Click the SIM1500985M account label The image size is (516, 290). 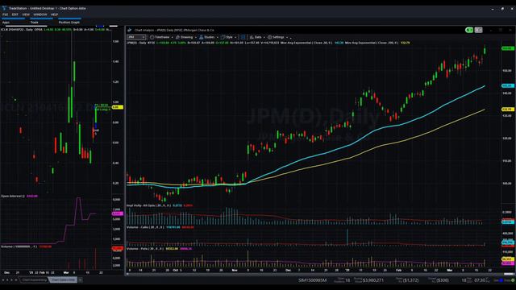[312, 280]
